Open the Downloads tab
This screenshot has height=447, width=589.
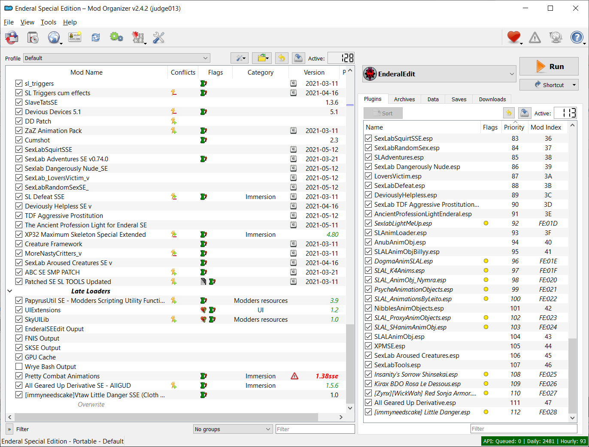pyautogui.click(x=492, y=99)
